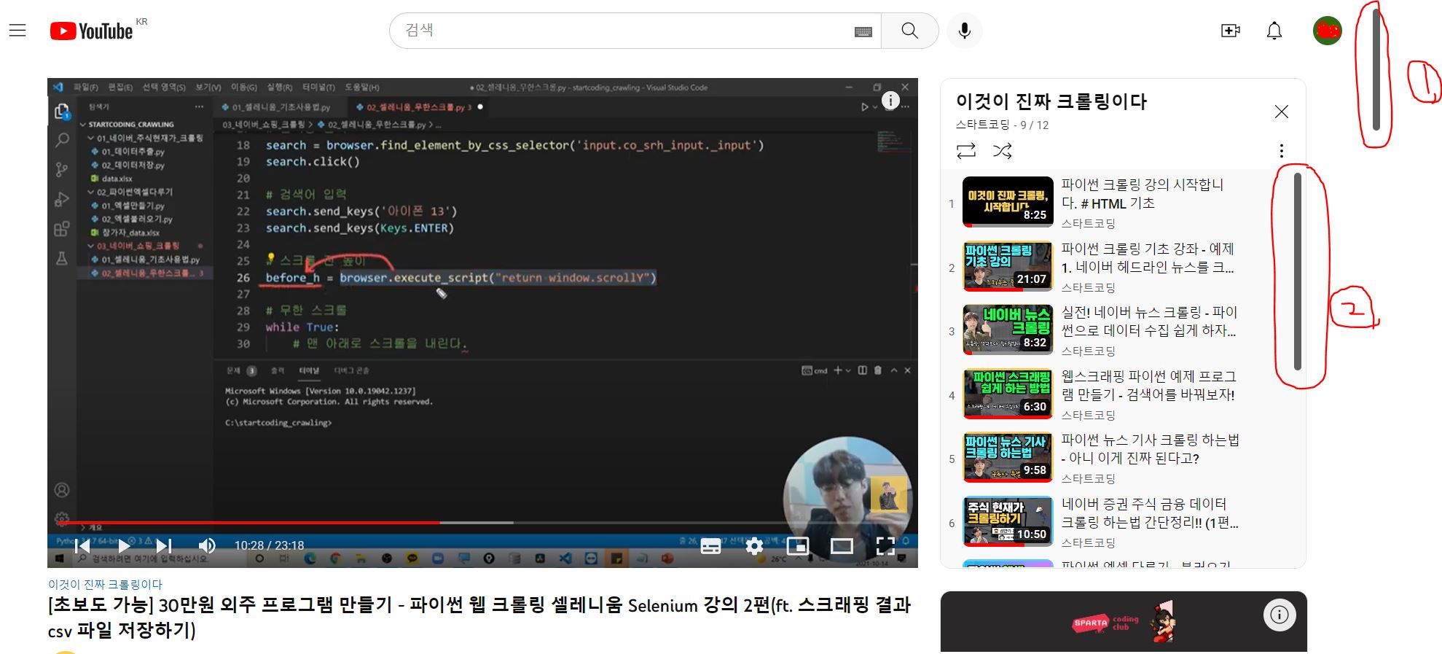Image resolution: width=1442 pixels, height=654 pixels.
Task: Click the page vertical scrollbar
Action: (1376, 69)
